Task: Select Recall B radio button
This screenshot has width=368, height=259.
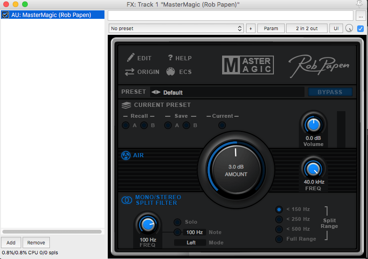Action: (144, 125)
